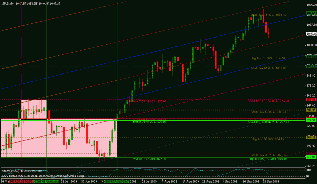Click the green 2009.07 date marker near 9 Jul

(117, 182)
